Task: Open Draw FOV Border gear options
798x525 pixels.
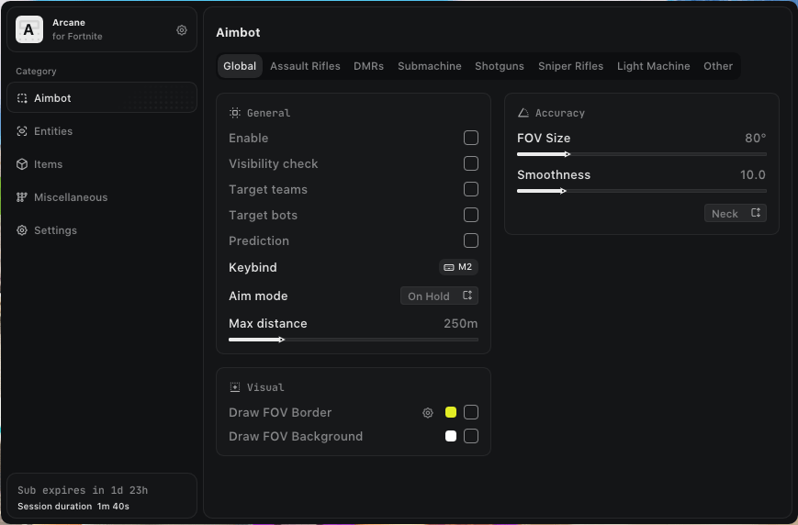Action: click(428, 413)
